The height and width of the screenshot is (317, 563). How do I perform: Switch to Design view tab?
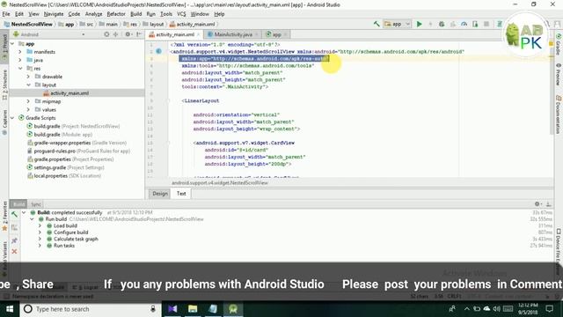pos(160,194)
